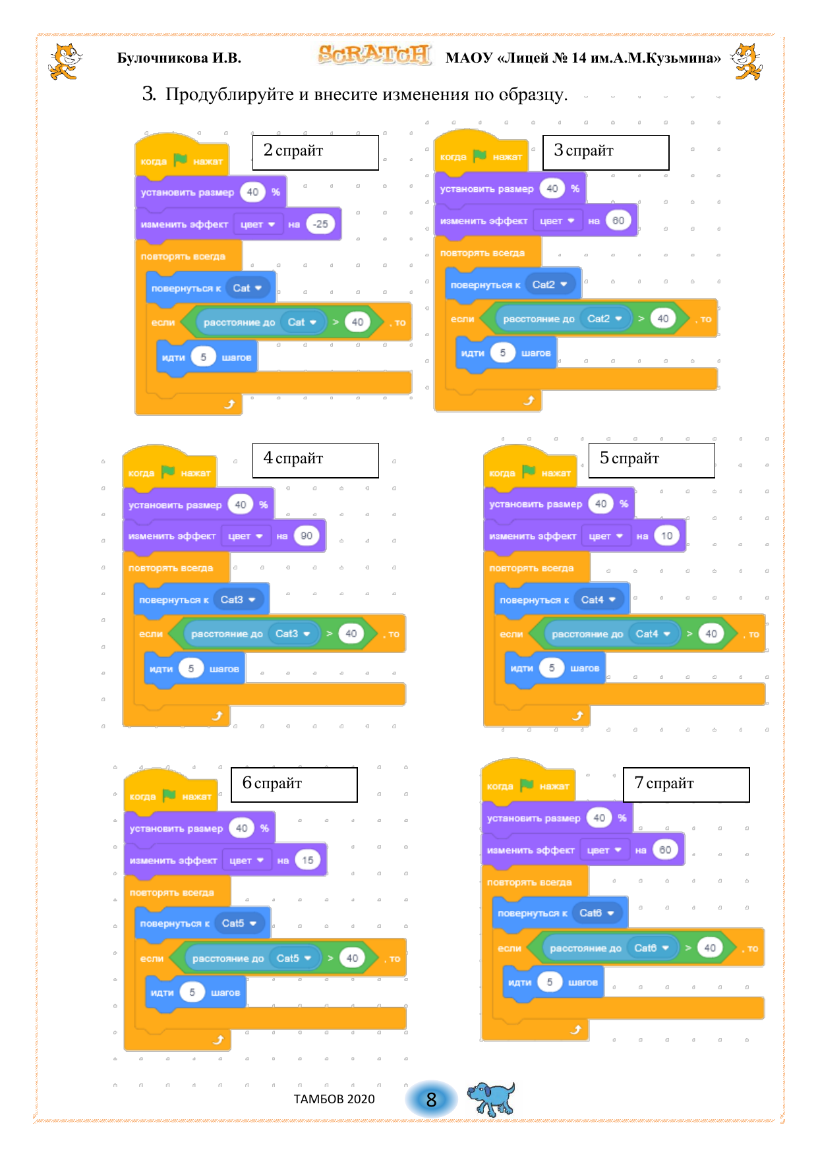Click the 'ТАМБОВ 2020' footer text

click(334, 1099)
